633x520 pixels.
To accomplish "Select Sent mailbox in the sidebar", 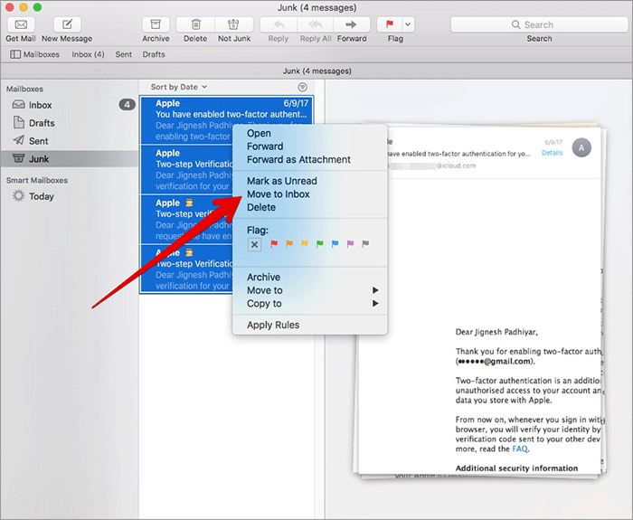I will pos(70,141).
